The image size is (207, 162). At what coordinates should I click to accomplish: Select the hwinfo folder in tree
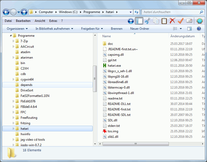click(x=25, y=134)
